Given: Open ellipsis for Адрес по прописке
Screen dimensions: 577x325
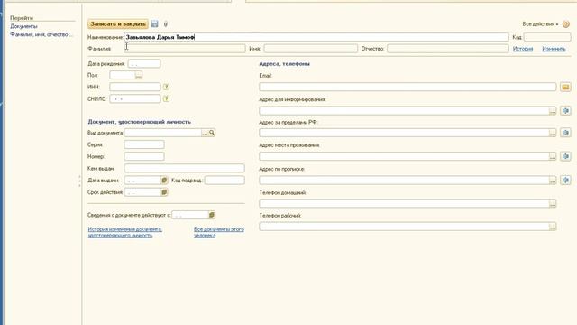Looking at the screenshot, I should [553, 181].
